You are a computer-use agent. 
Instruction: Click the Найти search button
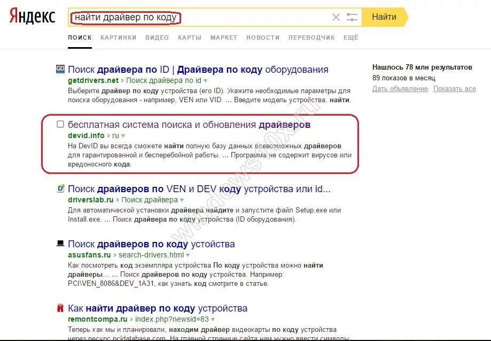coord(384,17)
